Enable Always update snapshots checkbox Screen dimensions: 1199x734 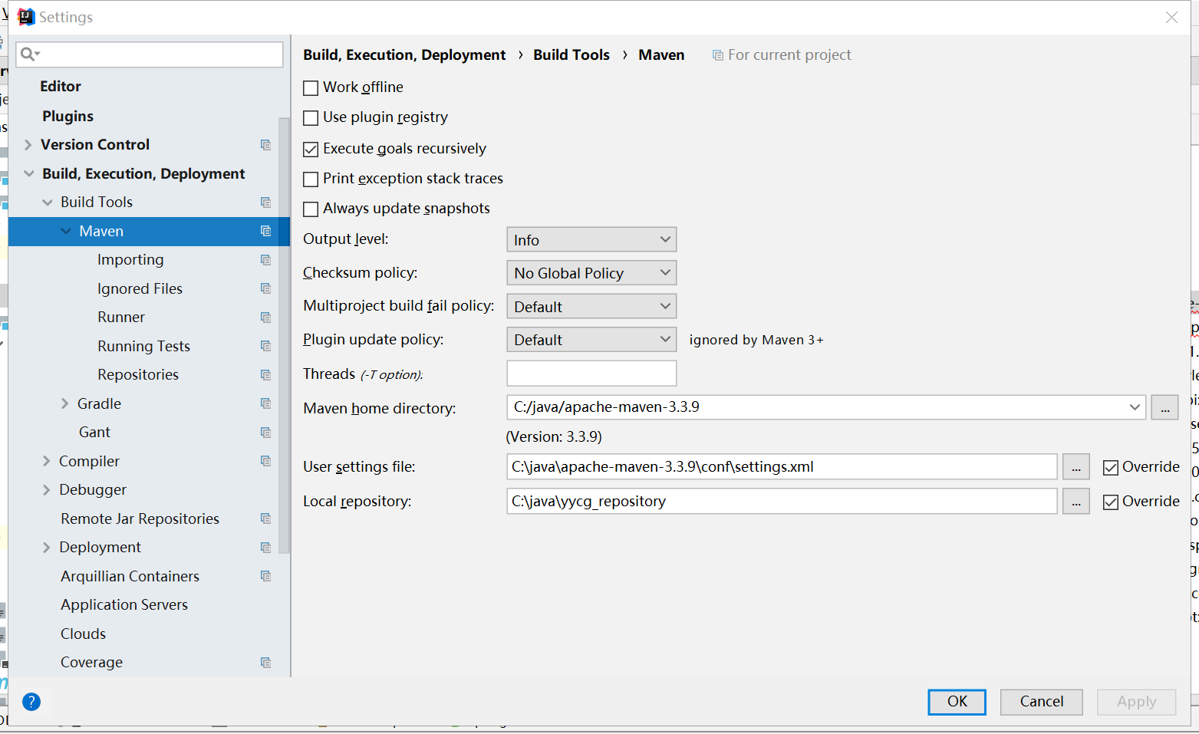311,209
